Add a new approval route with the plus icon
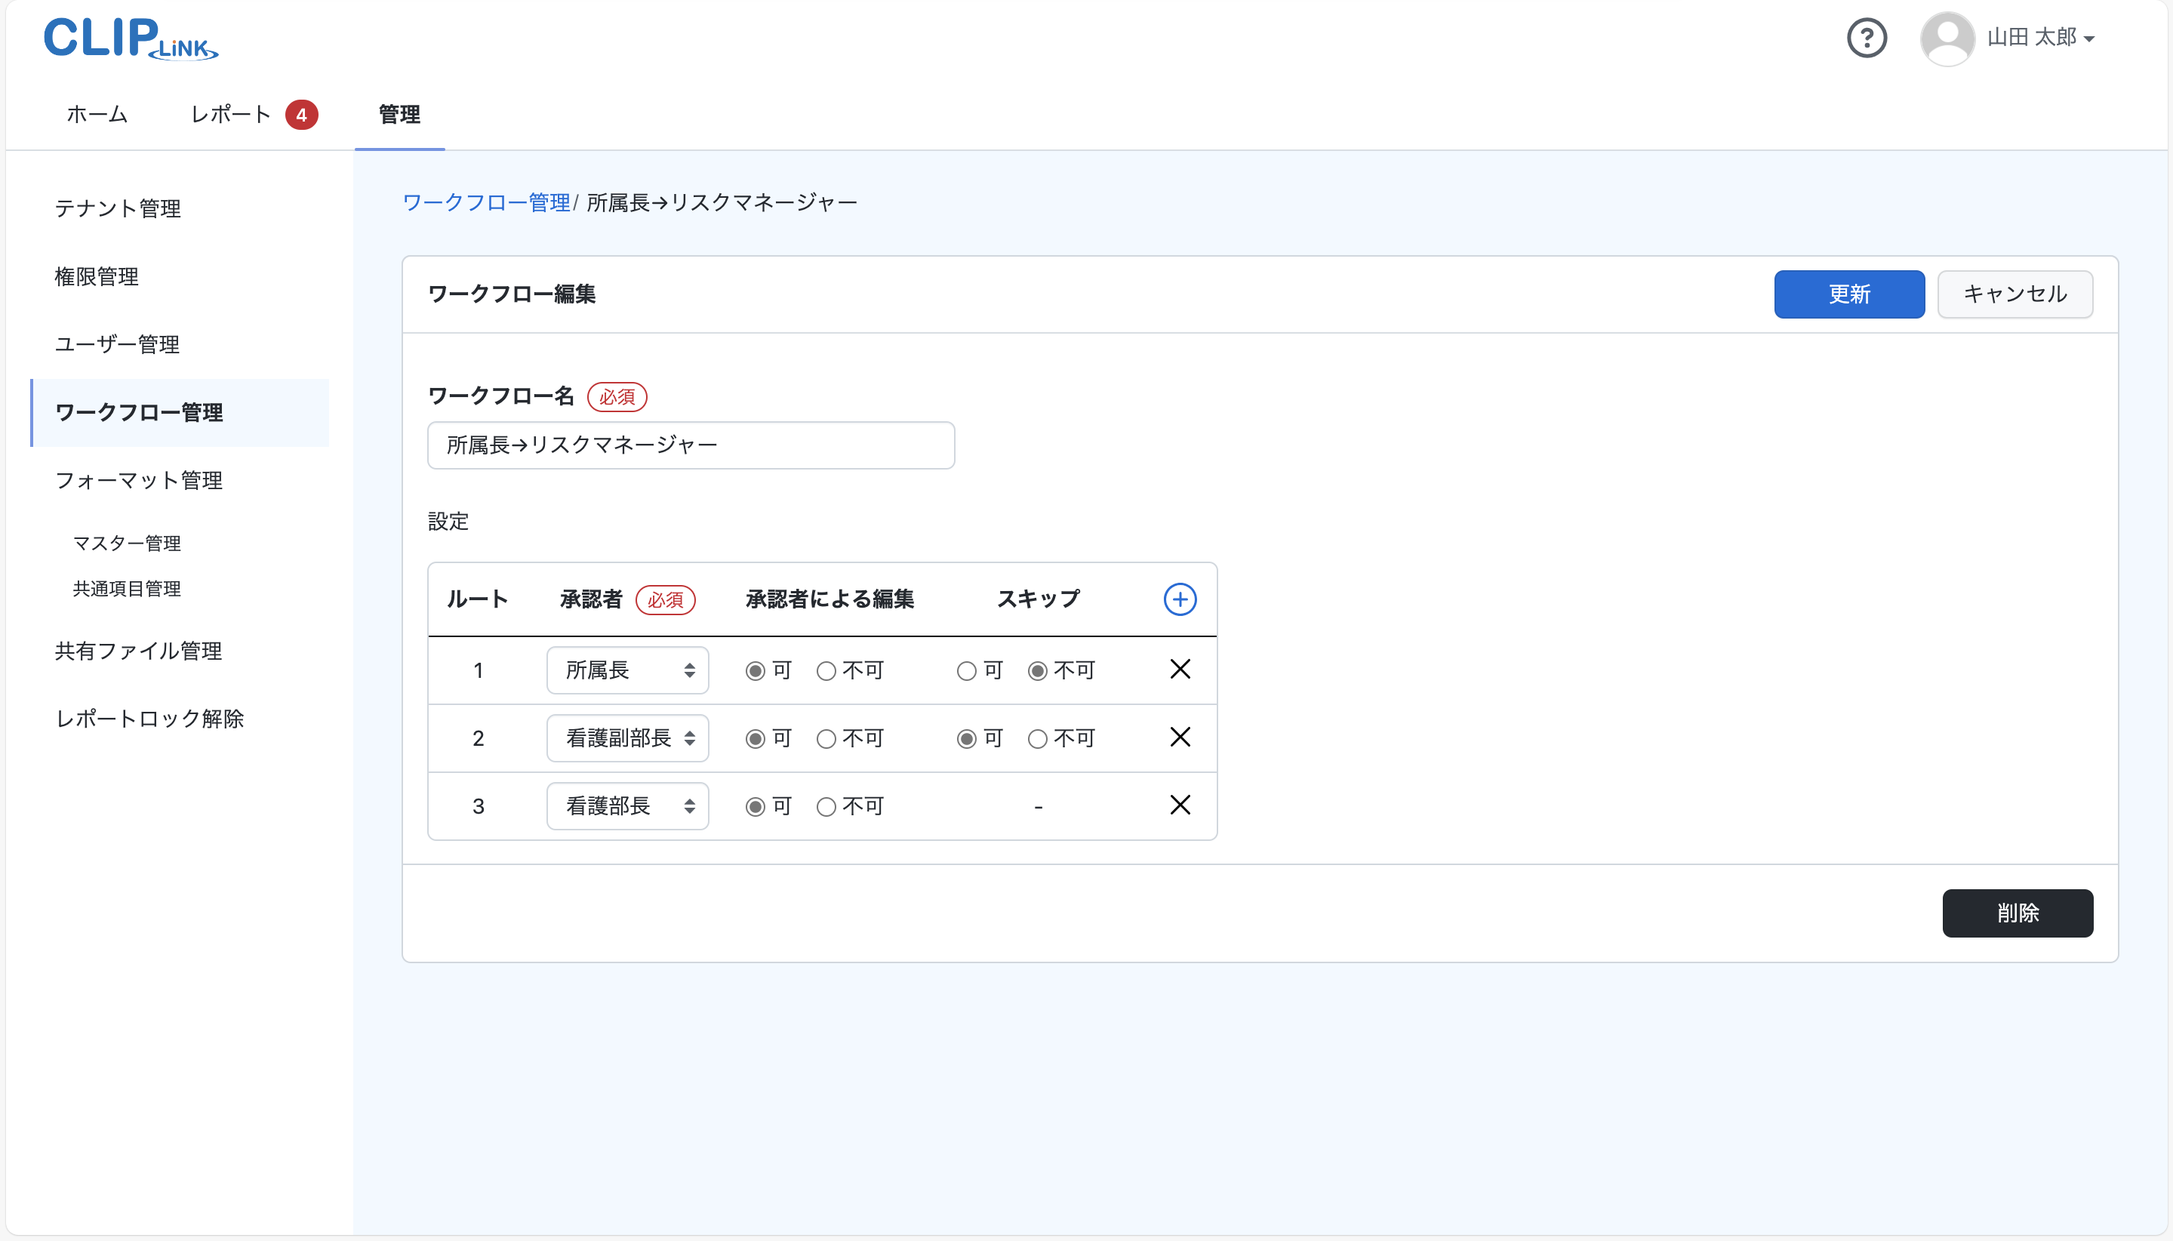Screen dimensions: 2173x1241 [x=1180, y=599]
